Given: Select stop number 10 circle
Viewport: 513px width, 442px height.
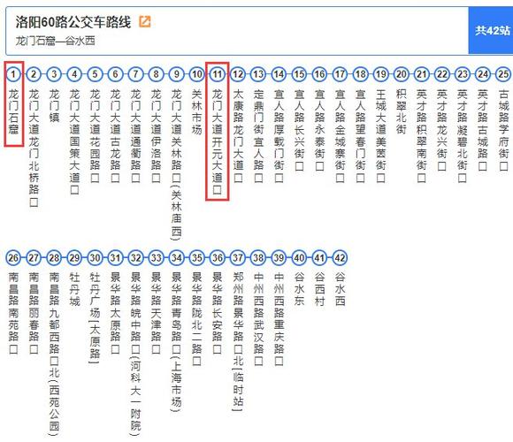Looking at the screenshot, I should tap(197, 74).
